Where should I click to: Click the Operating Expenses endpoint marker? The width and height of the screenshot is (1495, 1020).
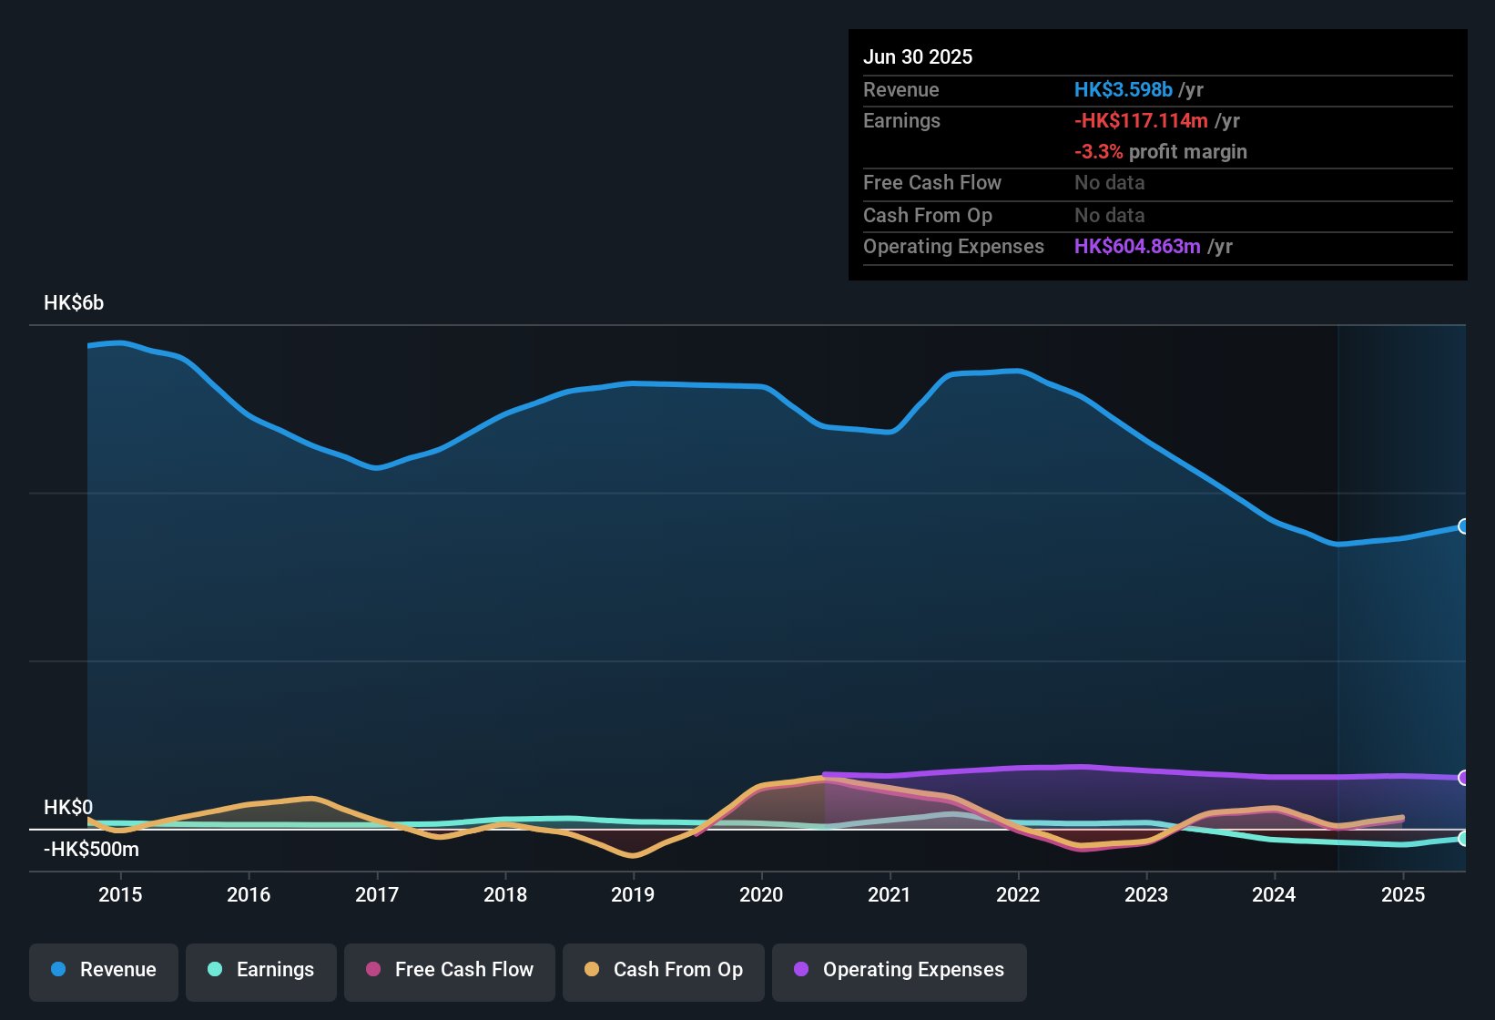click(x=1464, y=779)
